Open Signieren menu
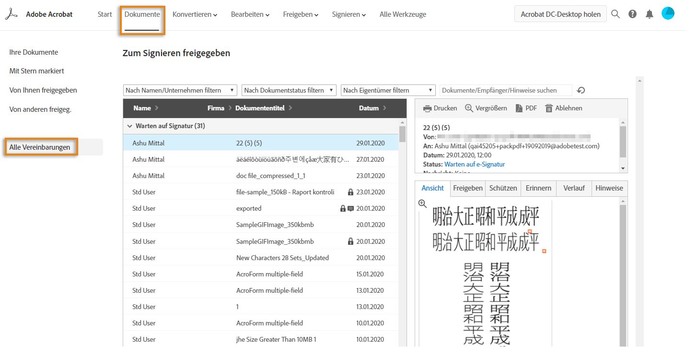This screenshot has height=347, width=686. 349,14
